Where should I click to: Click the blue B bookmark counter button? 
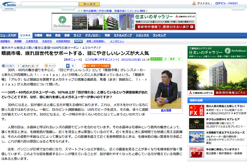pyautogui.click(x=71, y=66)
